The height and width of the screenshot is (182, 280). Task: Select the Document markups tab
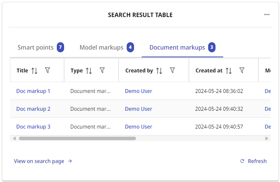tap(177, 48)
